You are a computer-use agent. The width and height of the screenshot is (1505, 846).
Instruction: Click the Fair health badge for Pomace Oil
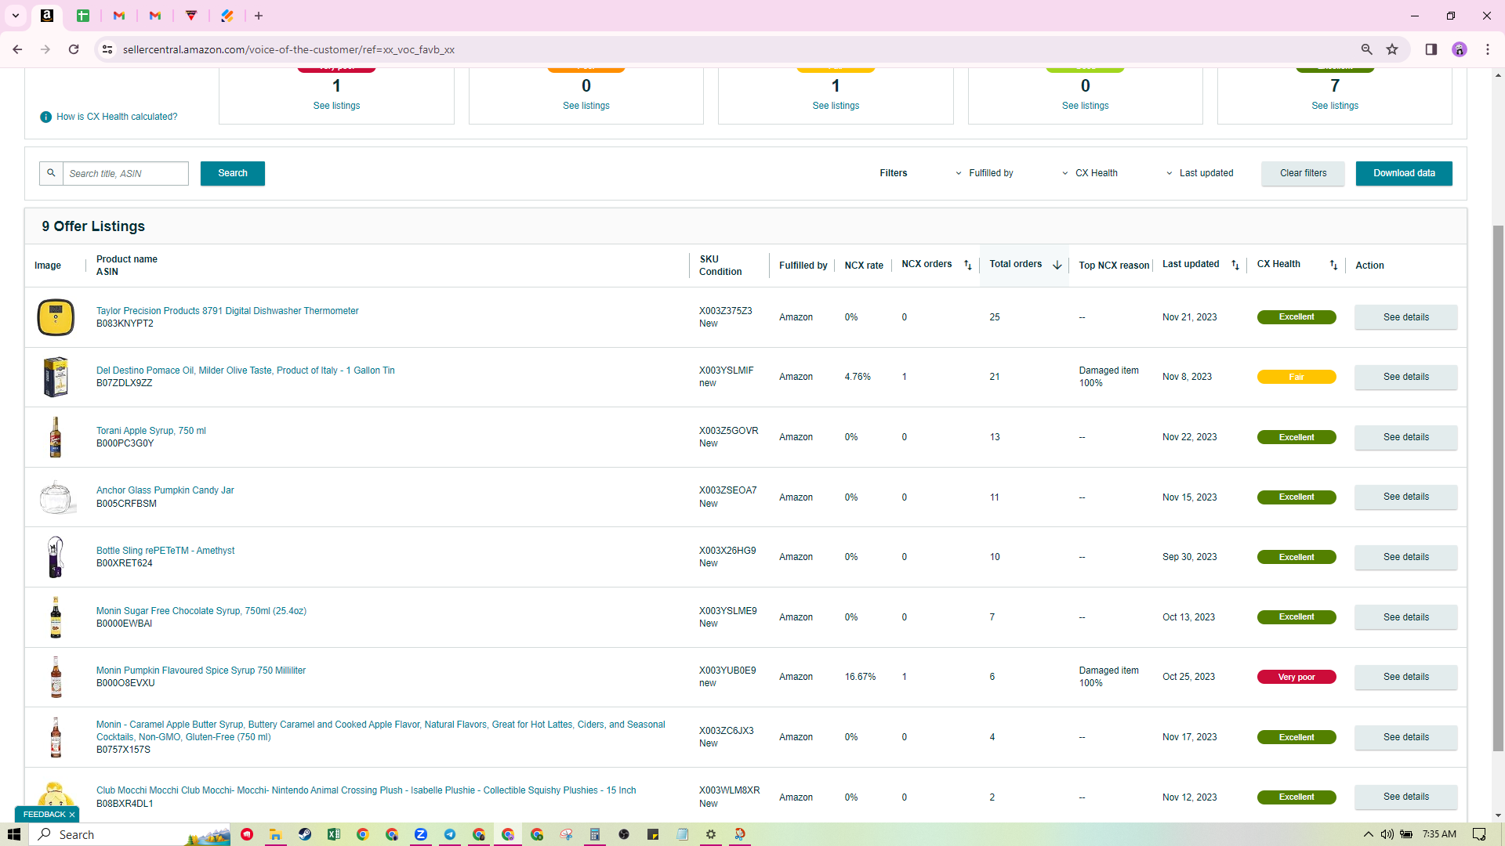coord(1296,377)
